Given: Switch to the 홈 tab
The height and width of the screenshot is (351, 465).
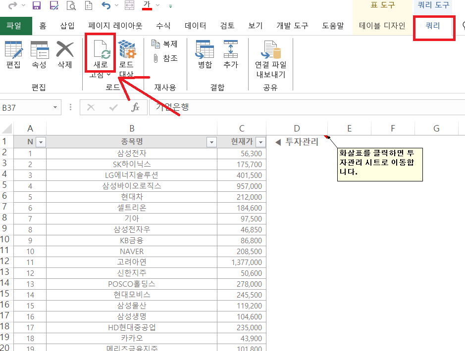Looking at the screenshot, I should point(43,26).
